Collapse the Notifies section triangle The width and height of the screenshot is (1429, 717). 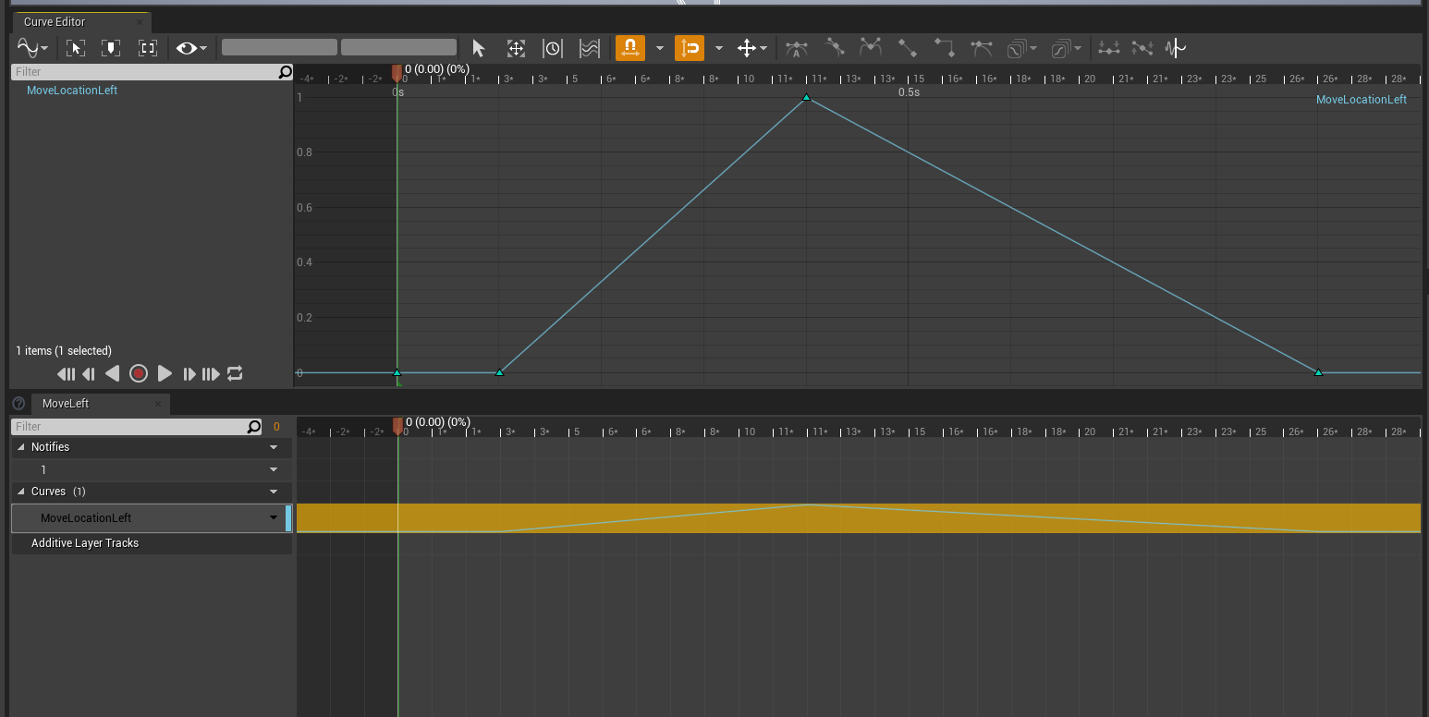tap(21, 447)
